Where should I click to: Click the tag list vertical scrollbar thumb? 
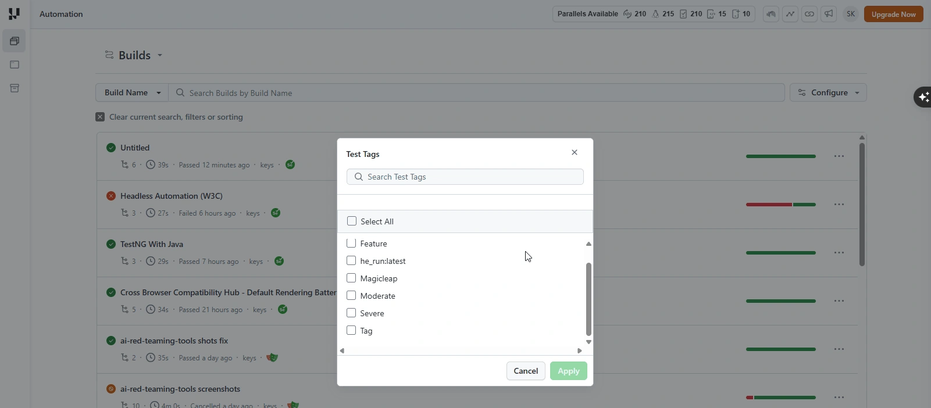click(x=588, y=299)
